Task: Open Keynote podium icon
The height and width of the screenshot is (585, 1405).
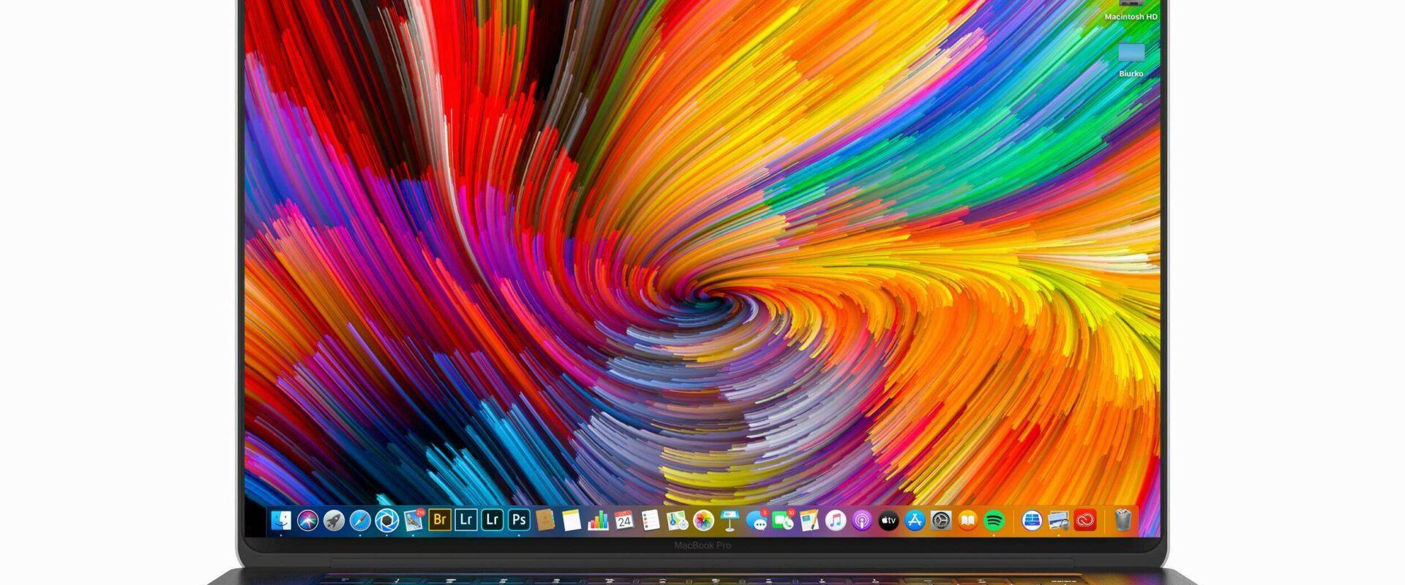Action: tap(730, 520)
